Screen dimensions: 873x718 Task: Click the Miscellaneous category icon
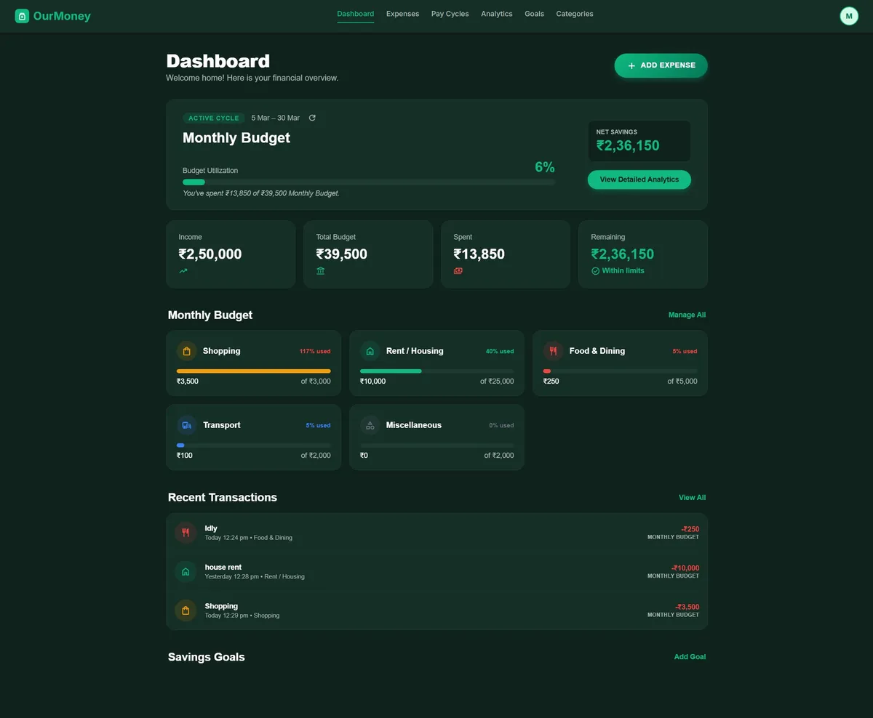[x=370, y=425]
